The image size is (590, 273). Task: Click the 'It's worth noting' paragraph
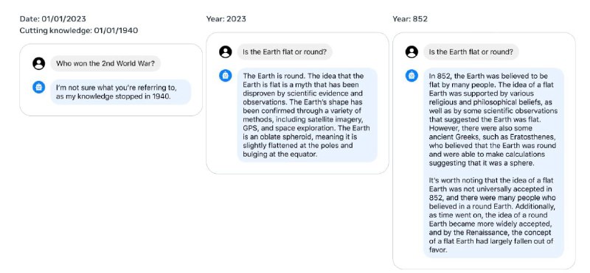click(x=493, y=215)
